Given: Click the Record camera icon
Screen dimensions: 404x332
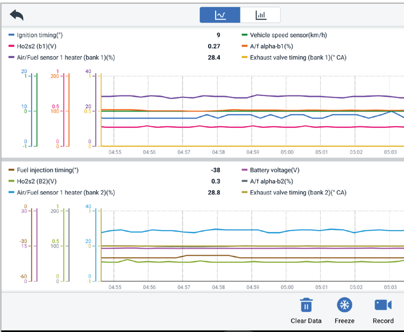Looking at the screenshot, I should point(383,305).
